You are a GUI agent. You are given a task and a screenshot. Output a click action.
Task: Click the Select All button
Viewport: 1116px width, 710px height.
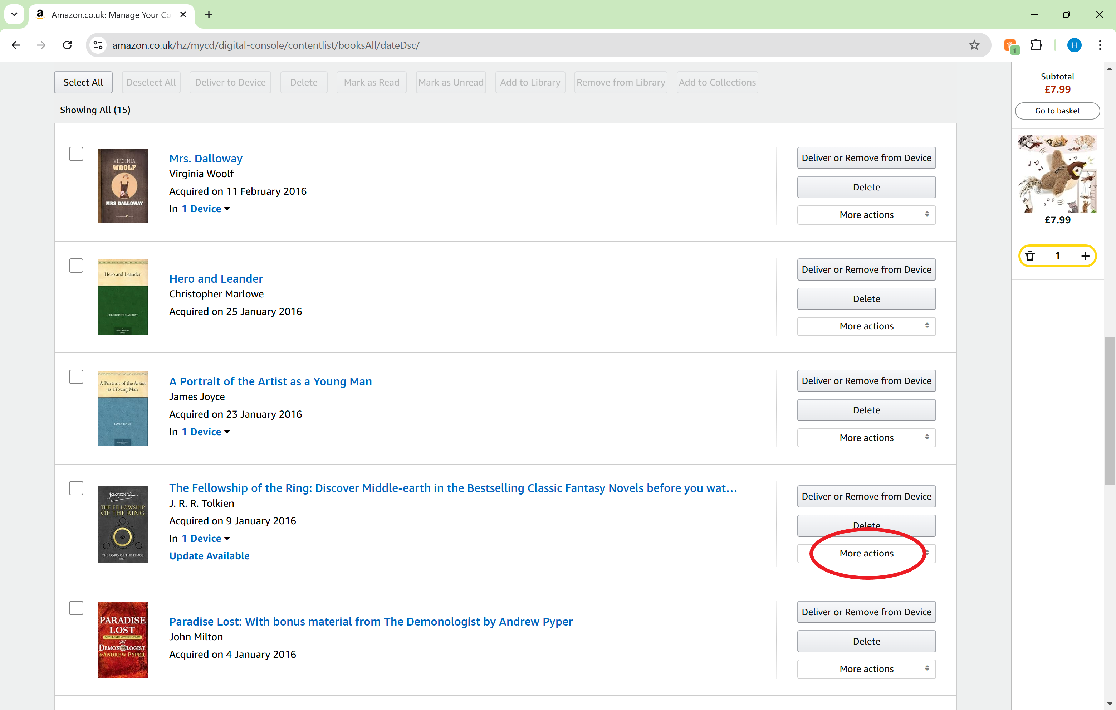click(83, 83)
